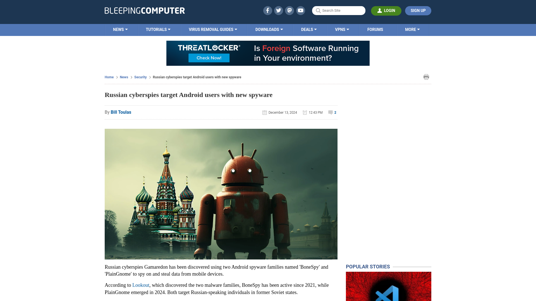Click the comments icon showing 2
Image resolution: width=536 pixels, height=301 pixels.
[331, 112]
